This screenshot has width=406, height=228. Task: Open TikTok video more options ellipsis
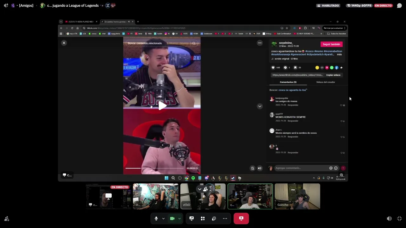pyautogui.click(x=260, y=43)
